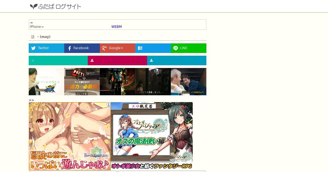
Task: Click the document icon beside (may) title
Action: click(x=33, y=37)
